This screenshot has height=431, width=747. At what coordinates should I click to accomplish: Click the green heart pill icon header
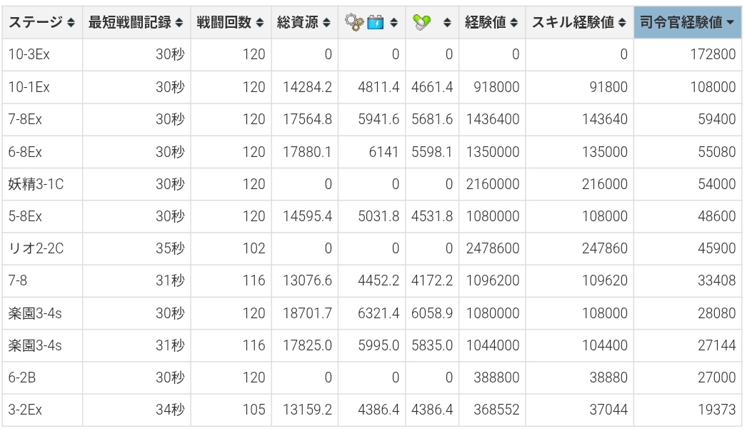[x=422, y=23]
